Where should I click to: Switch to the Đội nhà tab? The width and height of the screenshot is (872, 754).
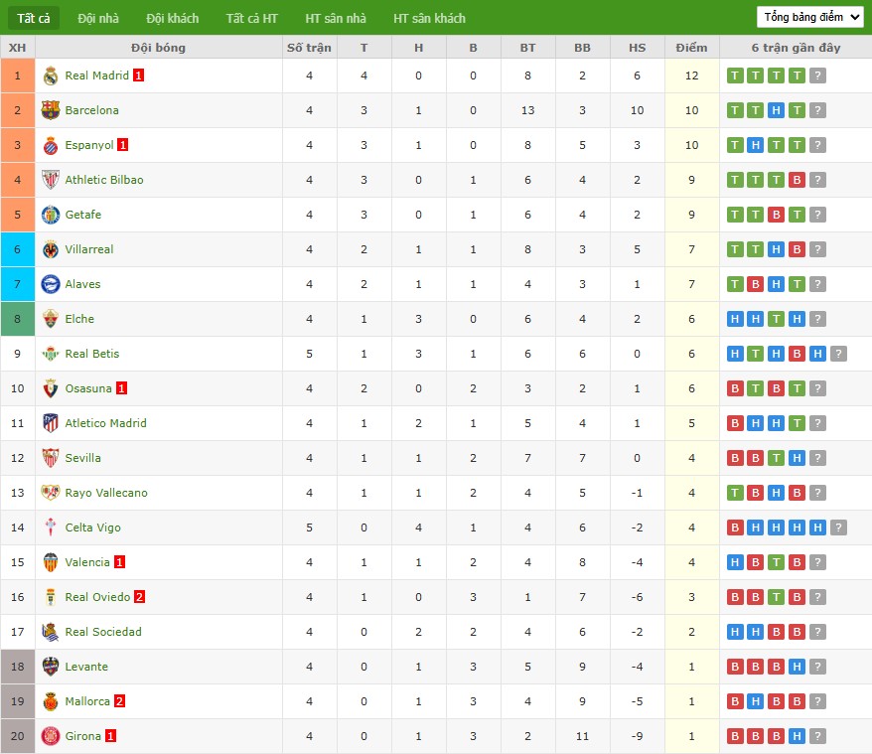point(98,18)
